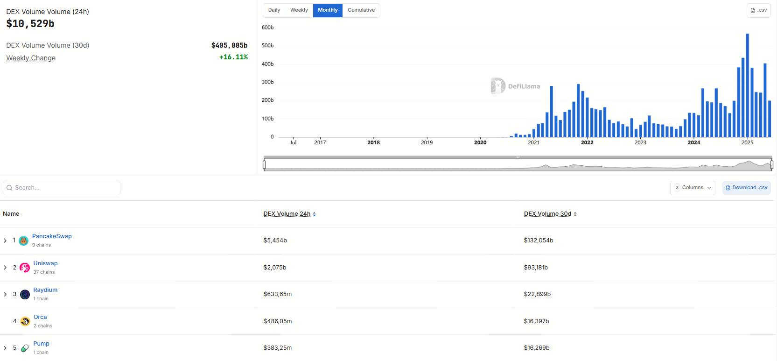
Task: Click the Raydium logo icon
Action: 25,295
